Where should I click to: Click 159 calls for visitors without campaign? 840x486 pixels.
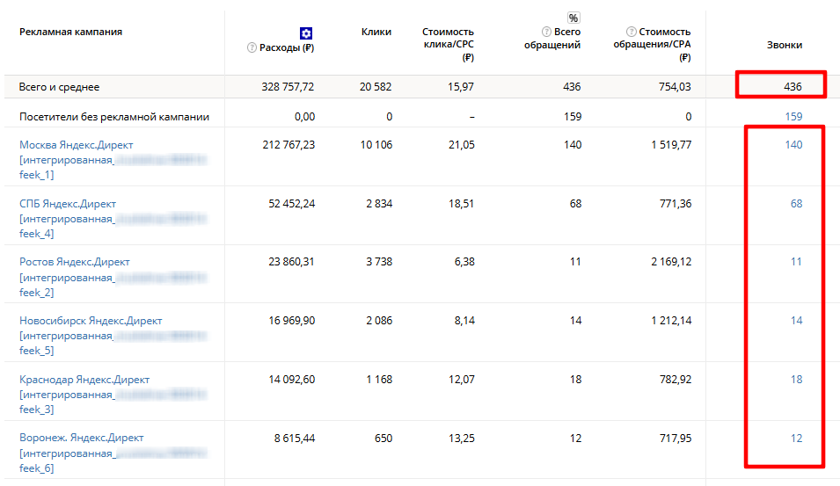tap(793, 116)
